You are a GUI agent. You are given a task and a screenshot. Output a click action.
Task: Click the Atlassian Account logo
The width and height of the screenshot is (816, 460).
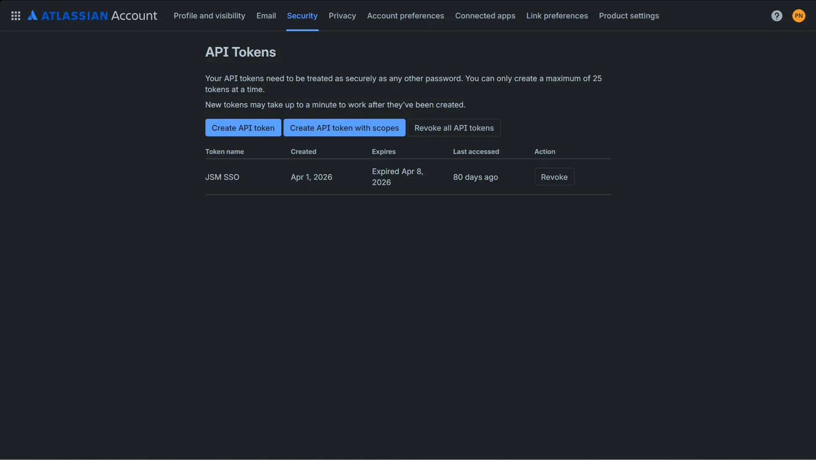click(92, 16)
